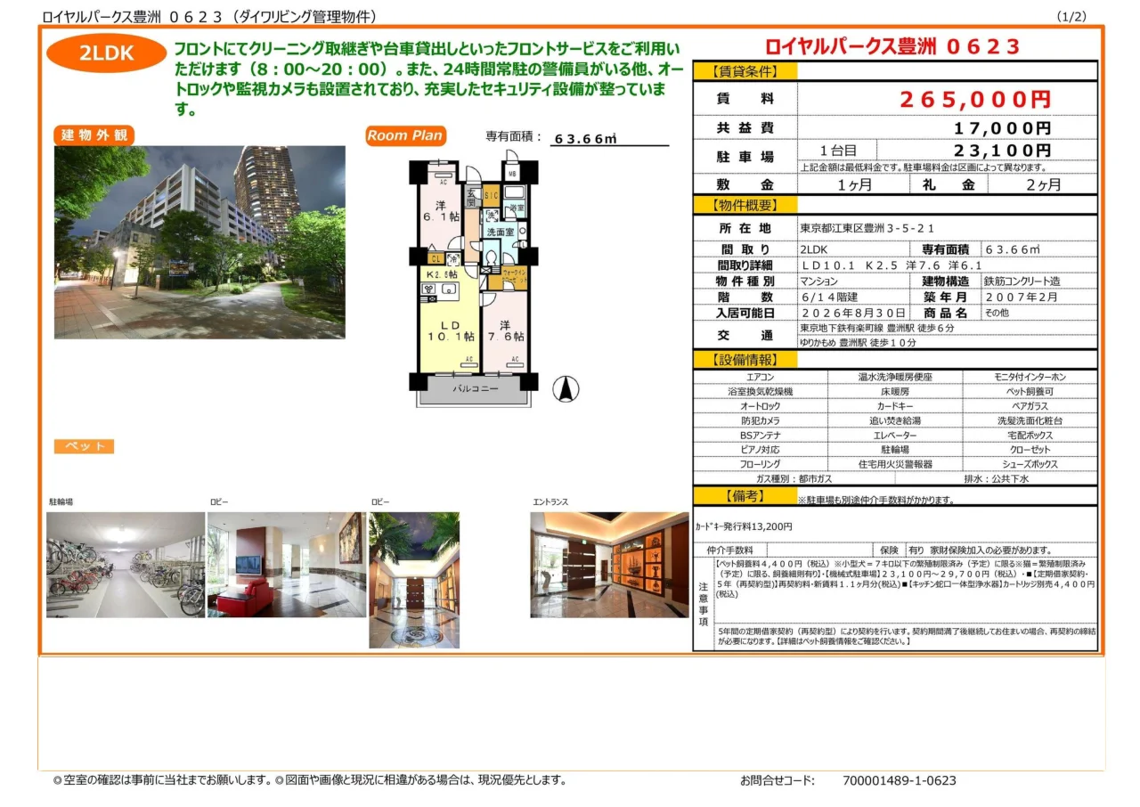Open the building exterior night photo
This screenshot has width=1140, height=807.
pos(199,242)
